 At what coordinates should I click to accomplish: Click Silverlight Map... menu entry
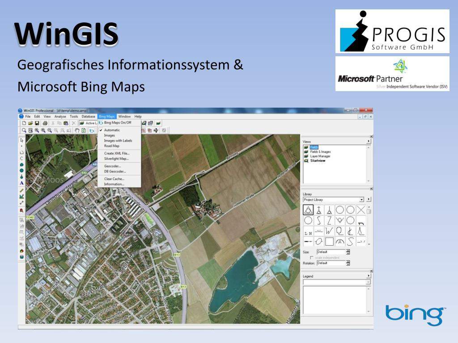116,159
